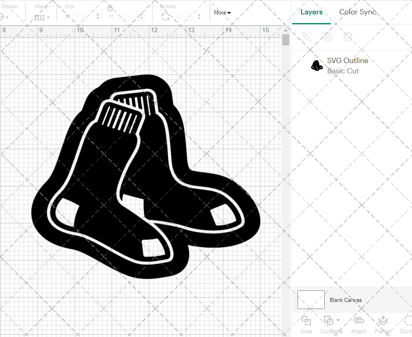Click the delete layer trash icon

[x=348, y=37]
